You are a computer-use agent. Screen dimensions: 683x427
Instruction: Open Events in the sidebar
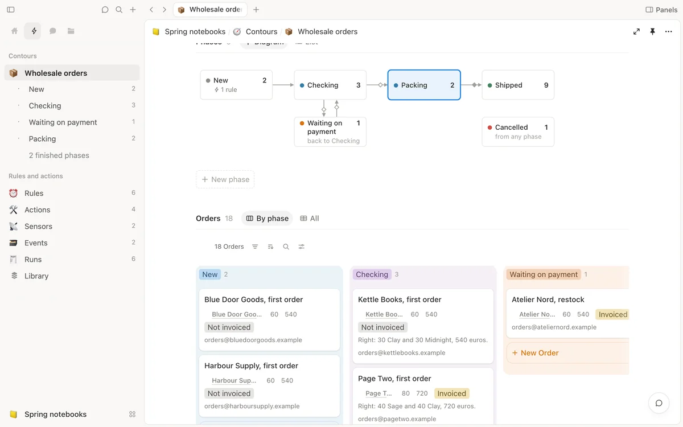(72, 243)
